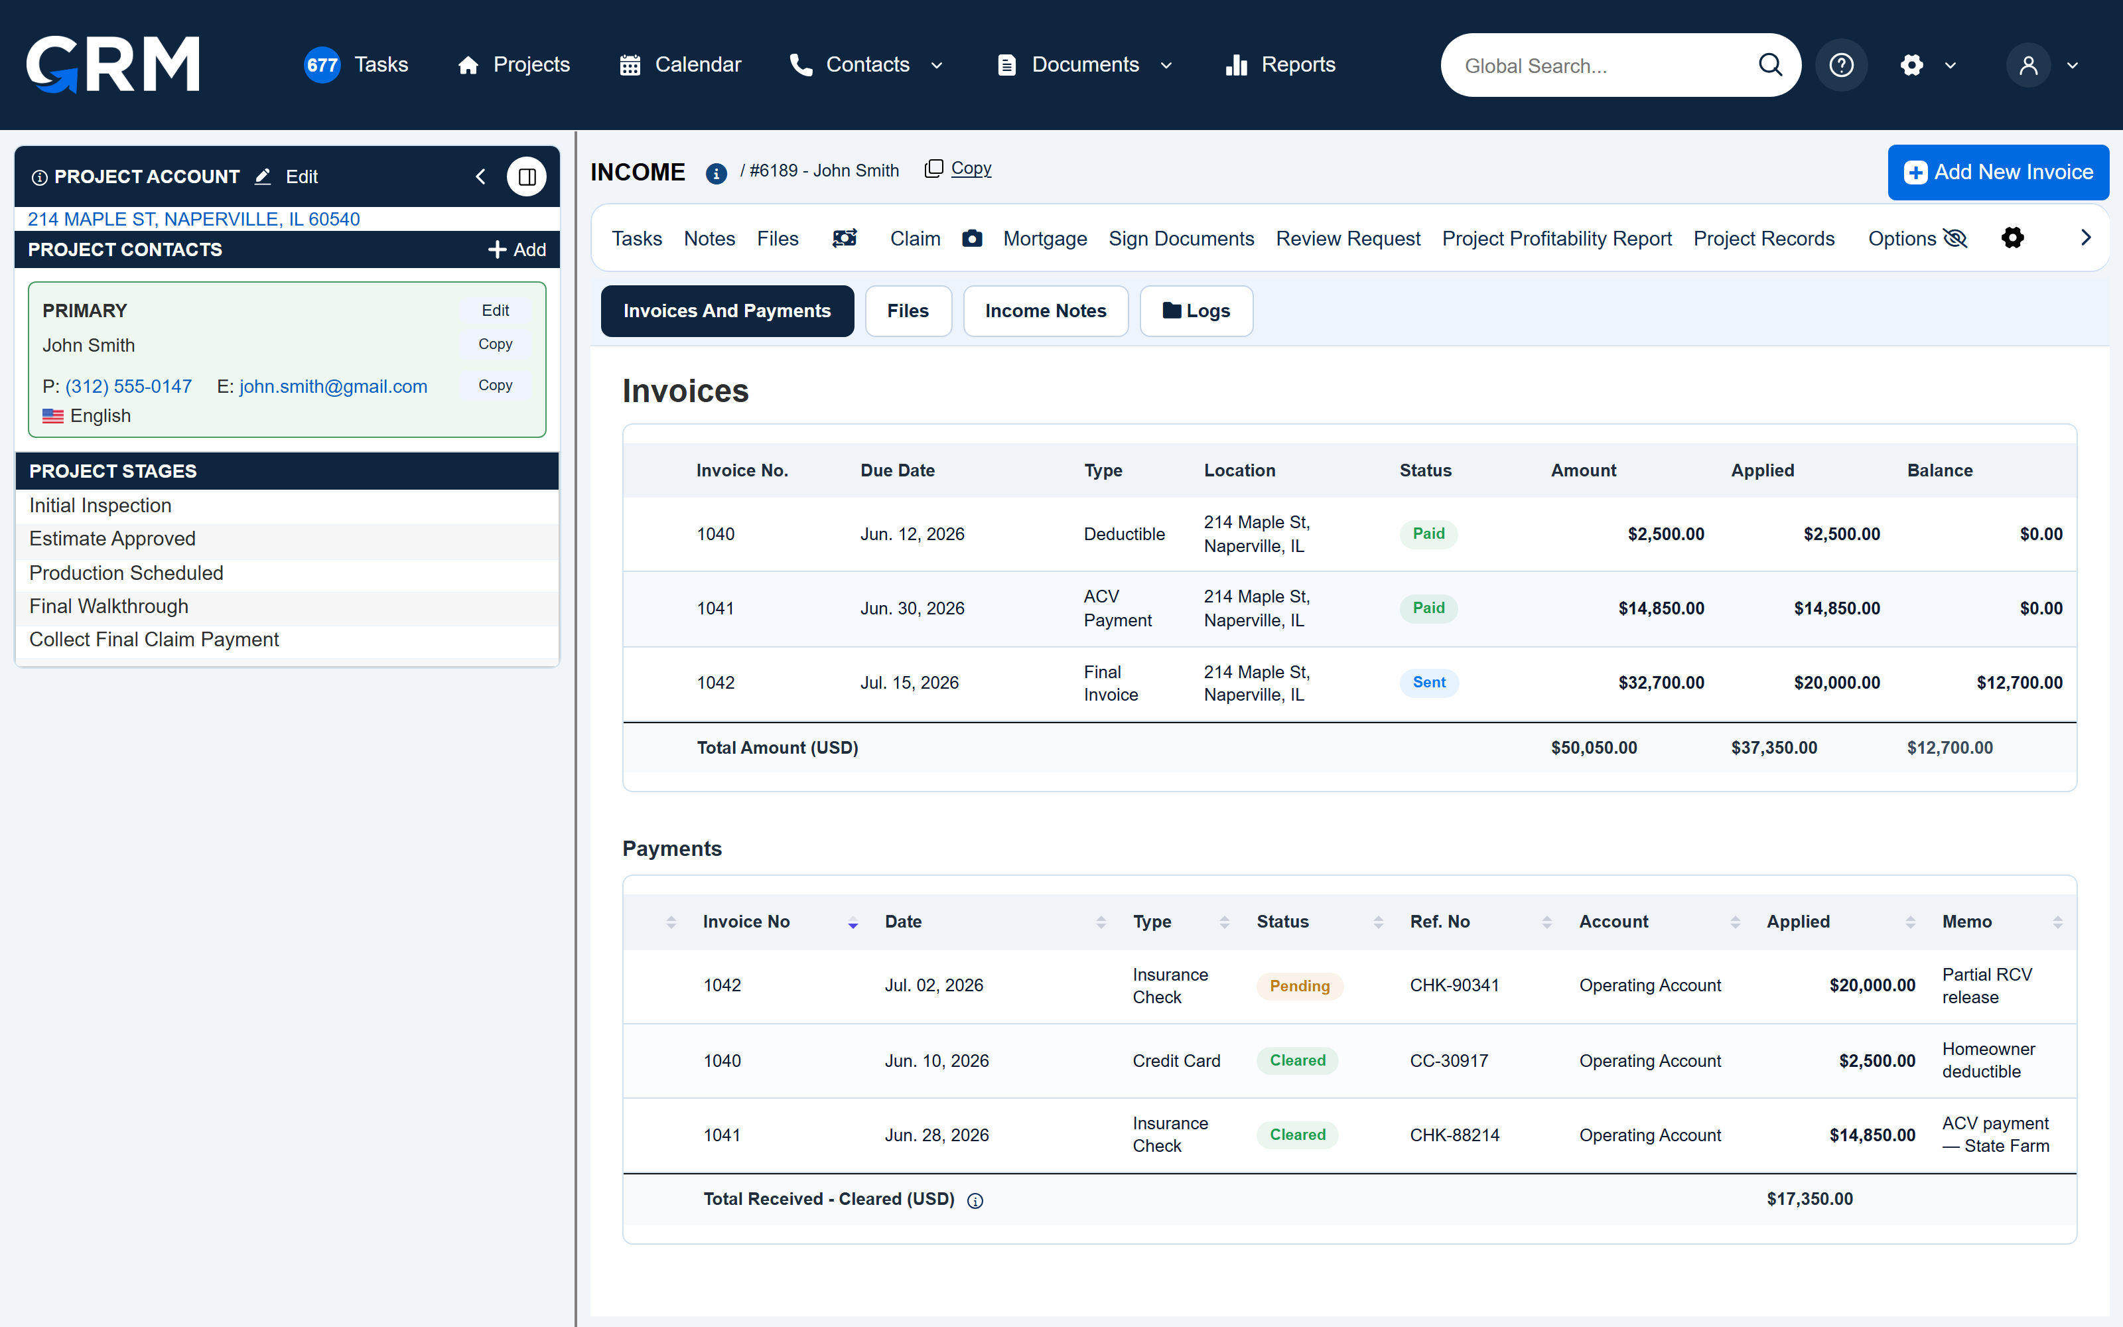Select the Final Walkthrough project stage
This screenshot has height=1327, width=2123.
(287, 607)
